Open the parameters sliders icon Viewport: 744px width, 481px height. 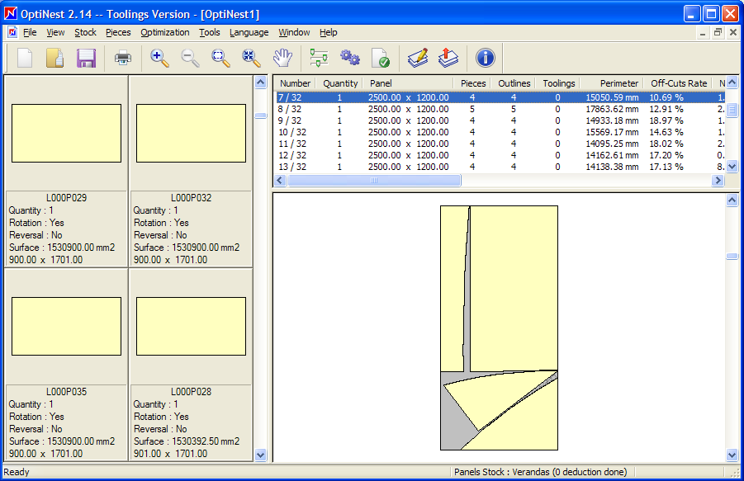tap(319, 59)
